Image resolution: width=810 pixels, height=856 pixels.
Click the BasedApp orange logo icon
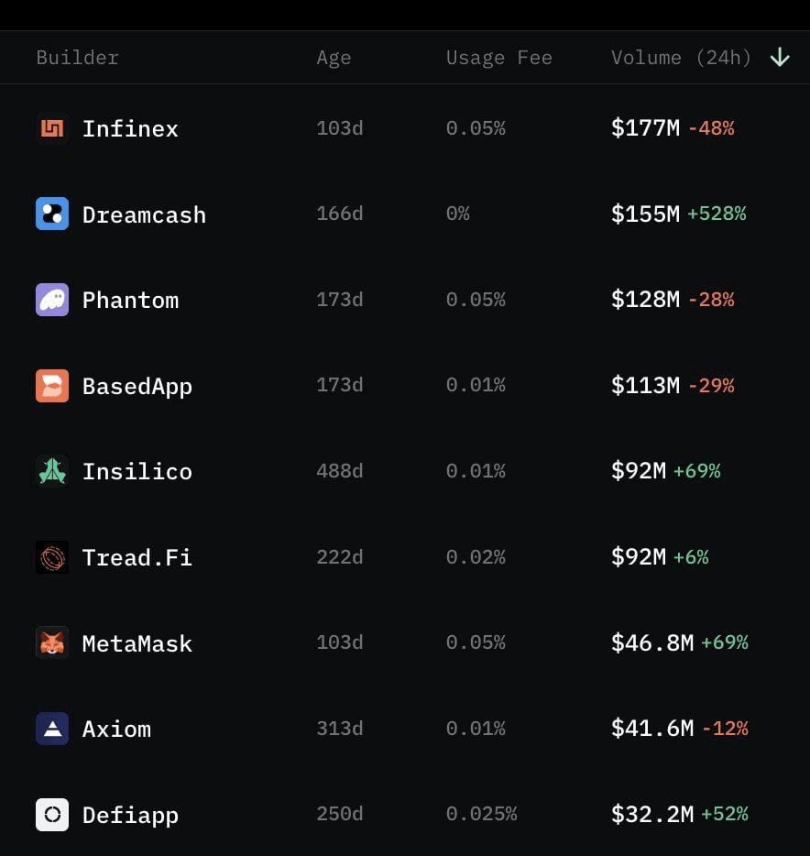point(52,386)
